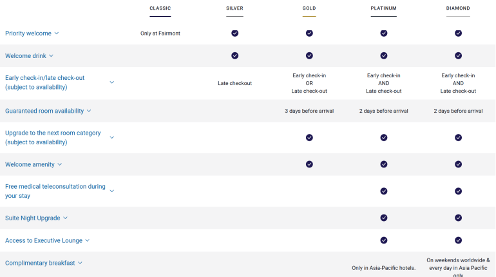Select the Classic tier column header
Viewport: 496px width, 277px height.
(x=160, y=8)
